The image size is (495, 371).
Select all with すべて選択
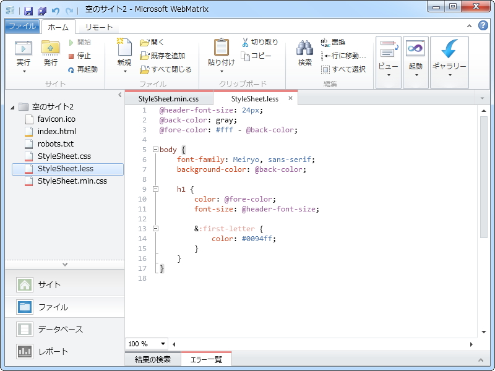pos(343,69)
